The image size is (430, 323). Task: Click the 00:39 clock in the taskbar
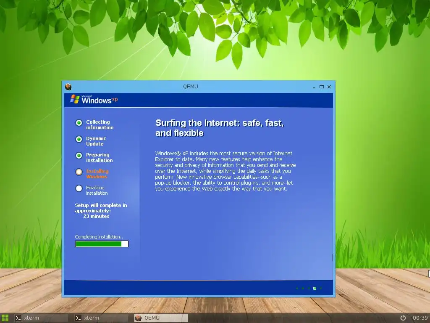pos(420,318)
